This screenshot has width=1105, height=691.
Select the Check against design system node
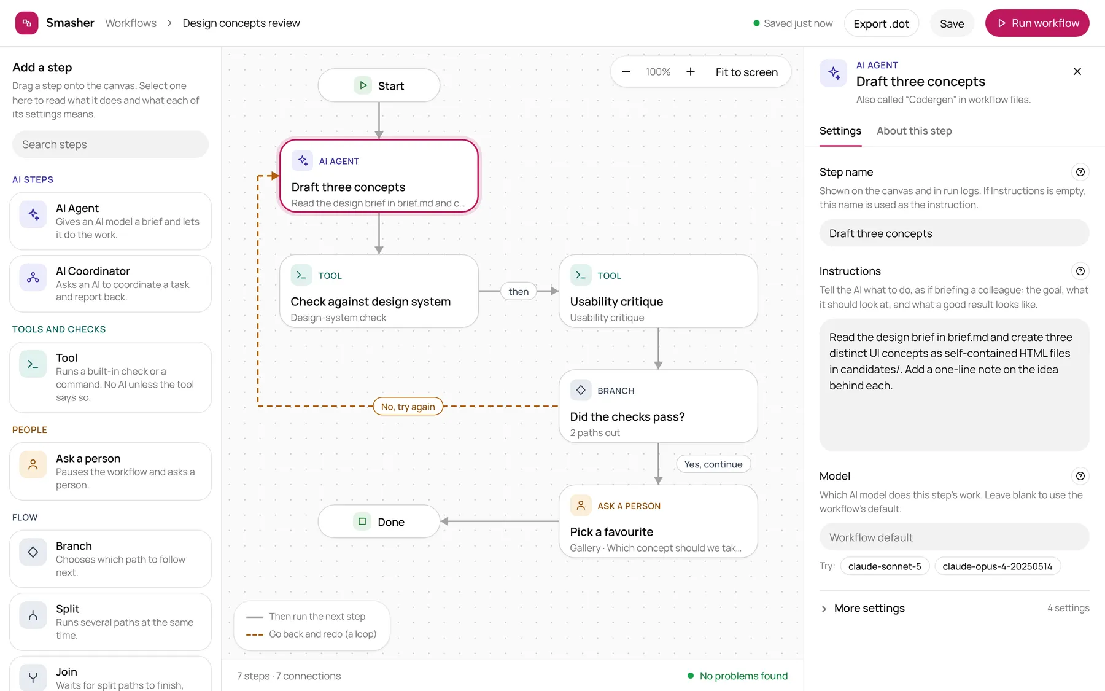(379, 291)
